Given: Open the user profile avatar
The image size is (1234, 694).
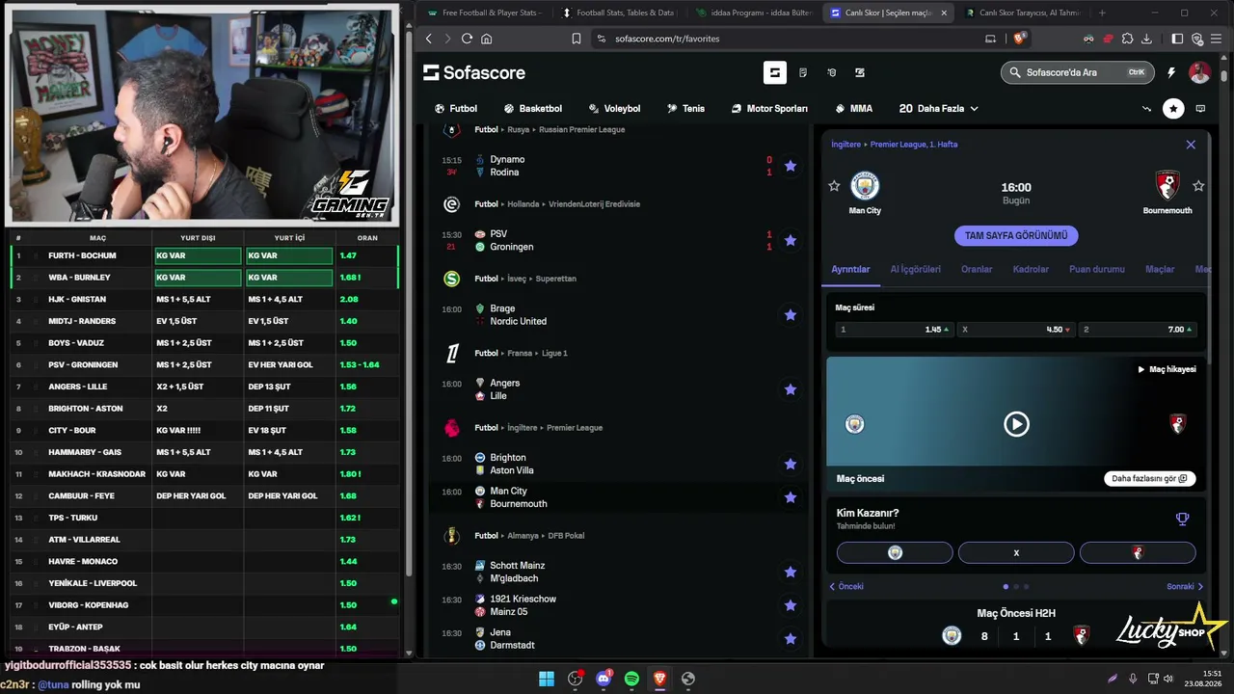Looking at the screenshot, I should click(1199, 72).
